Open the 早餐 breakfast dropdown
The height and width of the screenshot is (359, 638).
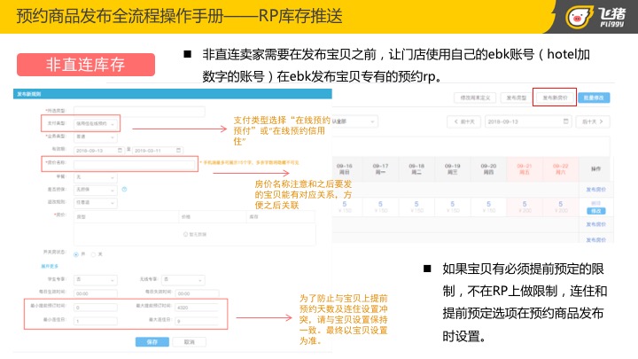[x=96, y=177]
